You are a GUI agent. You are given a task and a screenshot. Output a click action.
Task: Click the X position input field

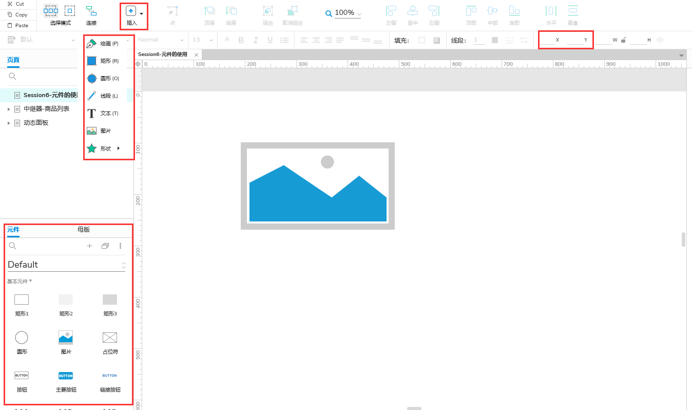pyautogui.click(x=548, y=40)
